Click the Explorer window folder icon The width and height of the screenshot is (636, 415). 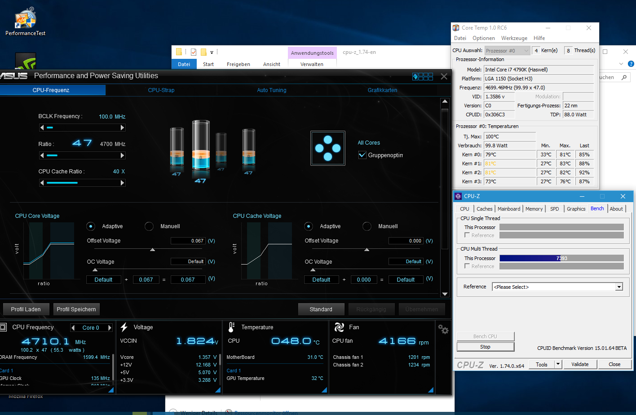coord(179,52)
